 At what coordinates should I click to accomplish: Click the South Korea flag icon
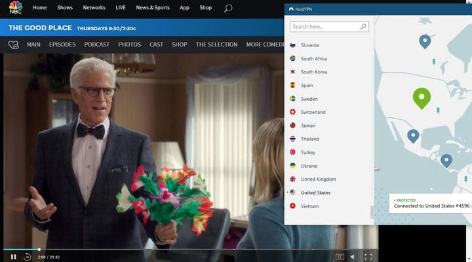tap(292, 72)
